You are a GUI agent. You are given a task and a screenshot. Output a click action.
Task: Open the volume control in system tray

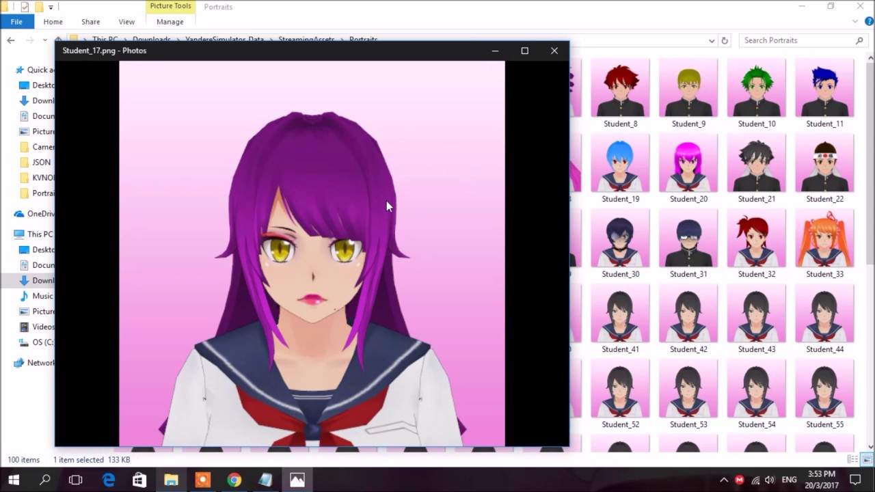pos(770,480)
